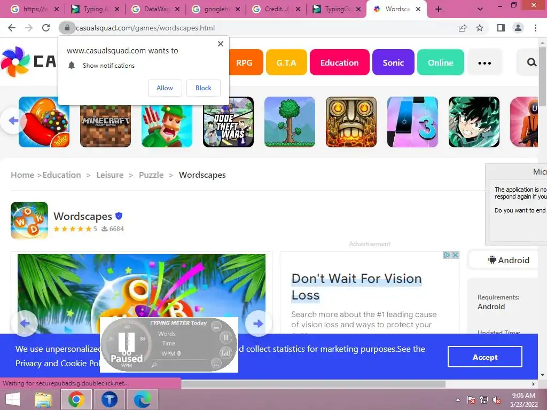
Task: Open File Explorer from taskbar
Action: (x=43, y=399)
